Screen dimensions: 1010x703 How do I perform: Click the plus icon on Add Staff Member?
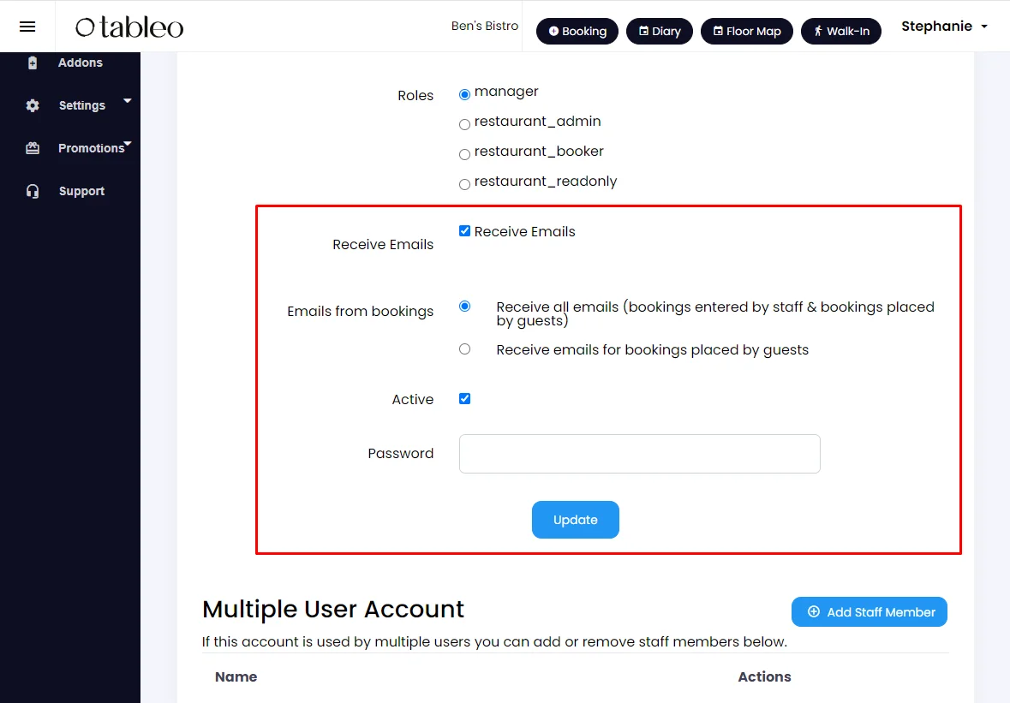click(814, 611)
